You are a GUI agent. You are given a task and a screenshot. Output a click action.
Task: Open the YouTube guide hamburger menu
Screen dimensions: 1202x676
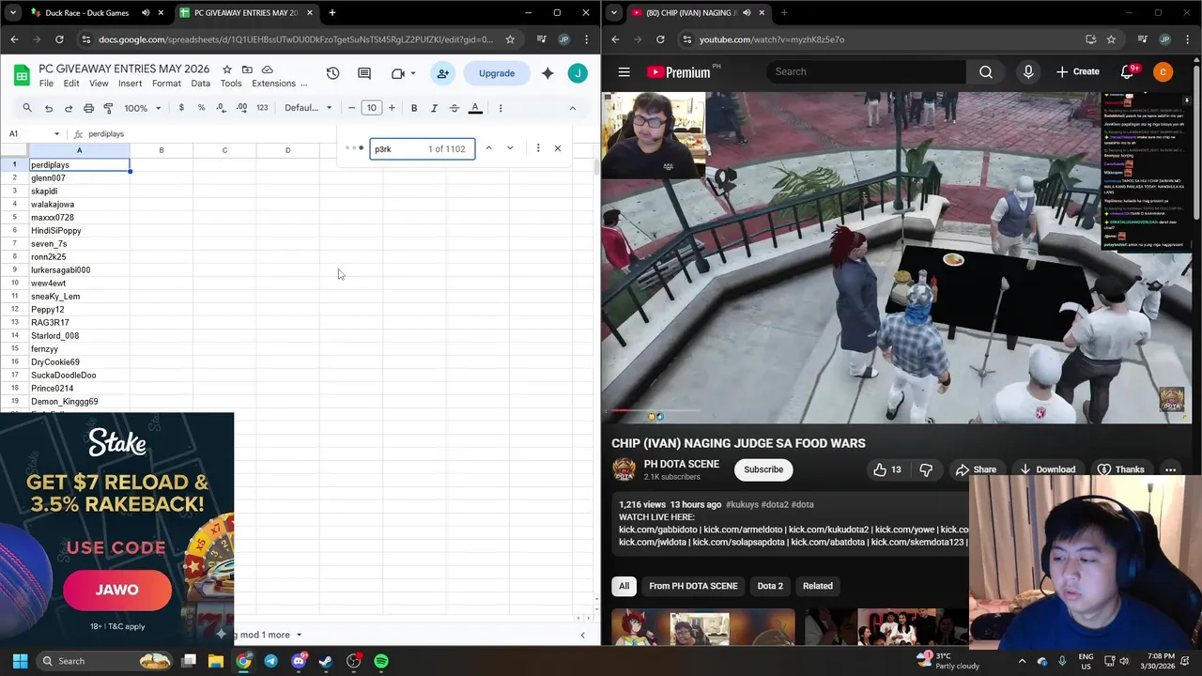pyautogui.click(x=624, y=72)
